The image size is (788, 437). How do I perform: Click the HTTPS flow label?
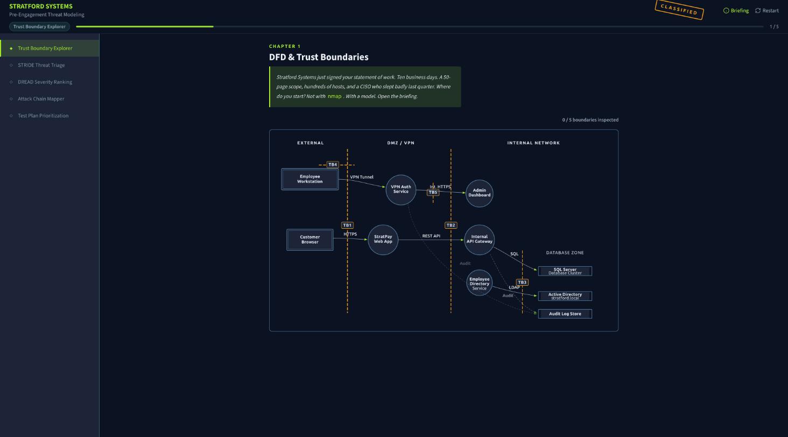point(350,234)
